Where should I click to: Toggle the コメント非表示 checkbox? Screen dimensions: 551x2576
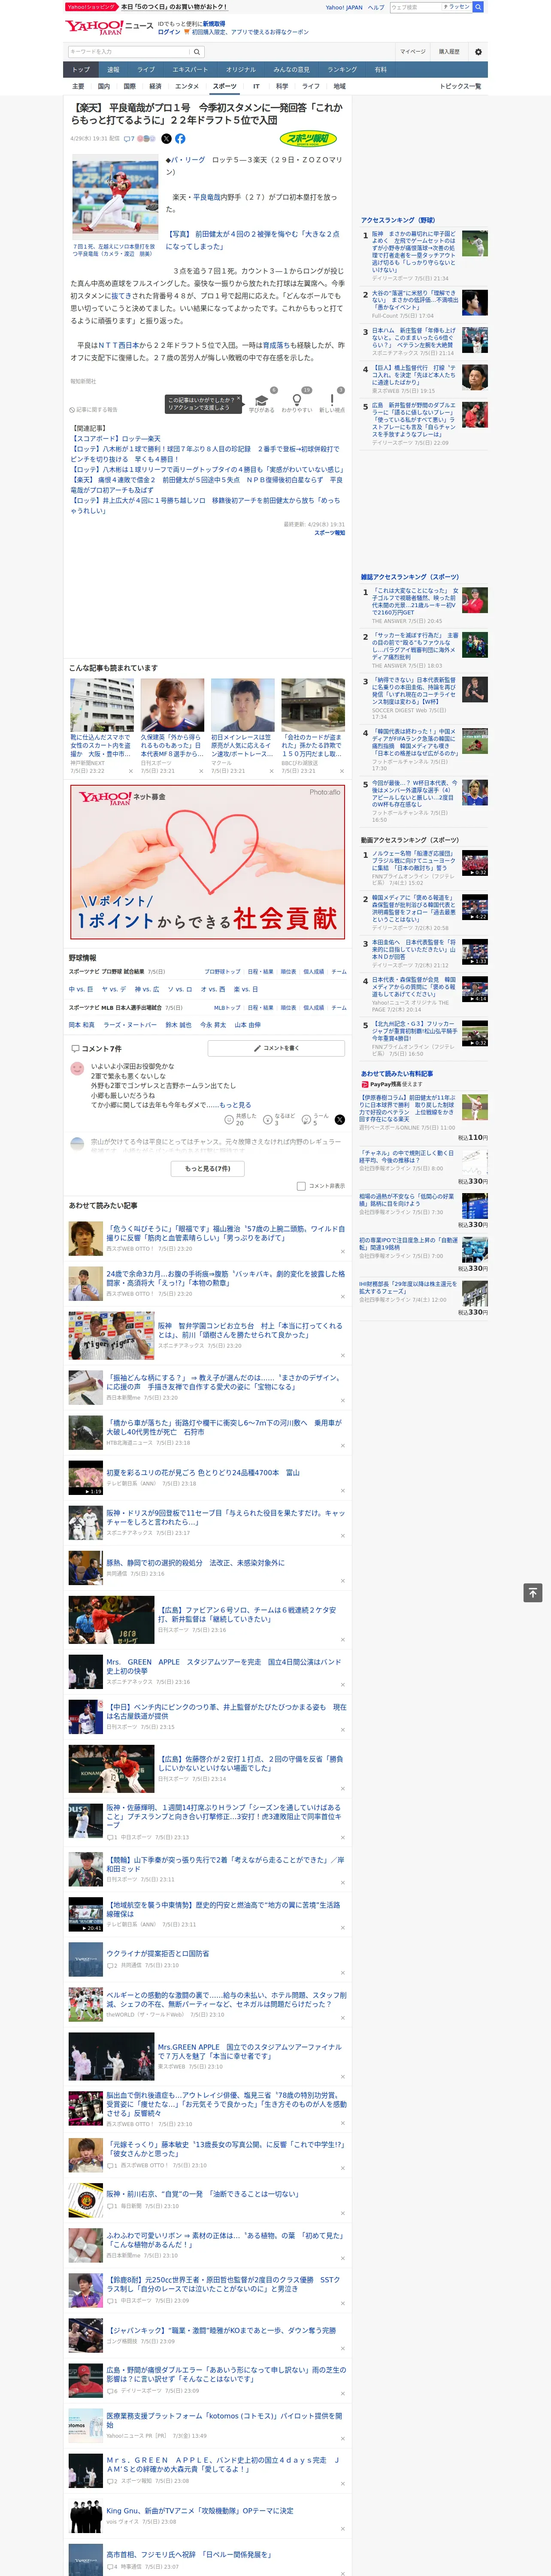click(x=301, y=1186)
